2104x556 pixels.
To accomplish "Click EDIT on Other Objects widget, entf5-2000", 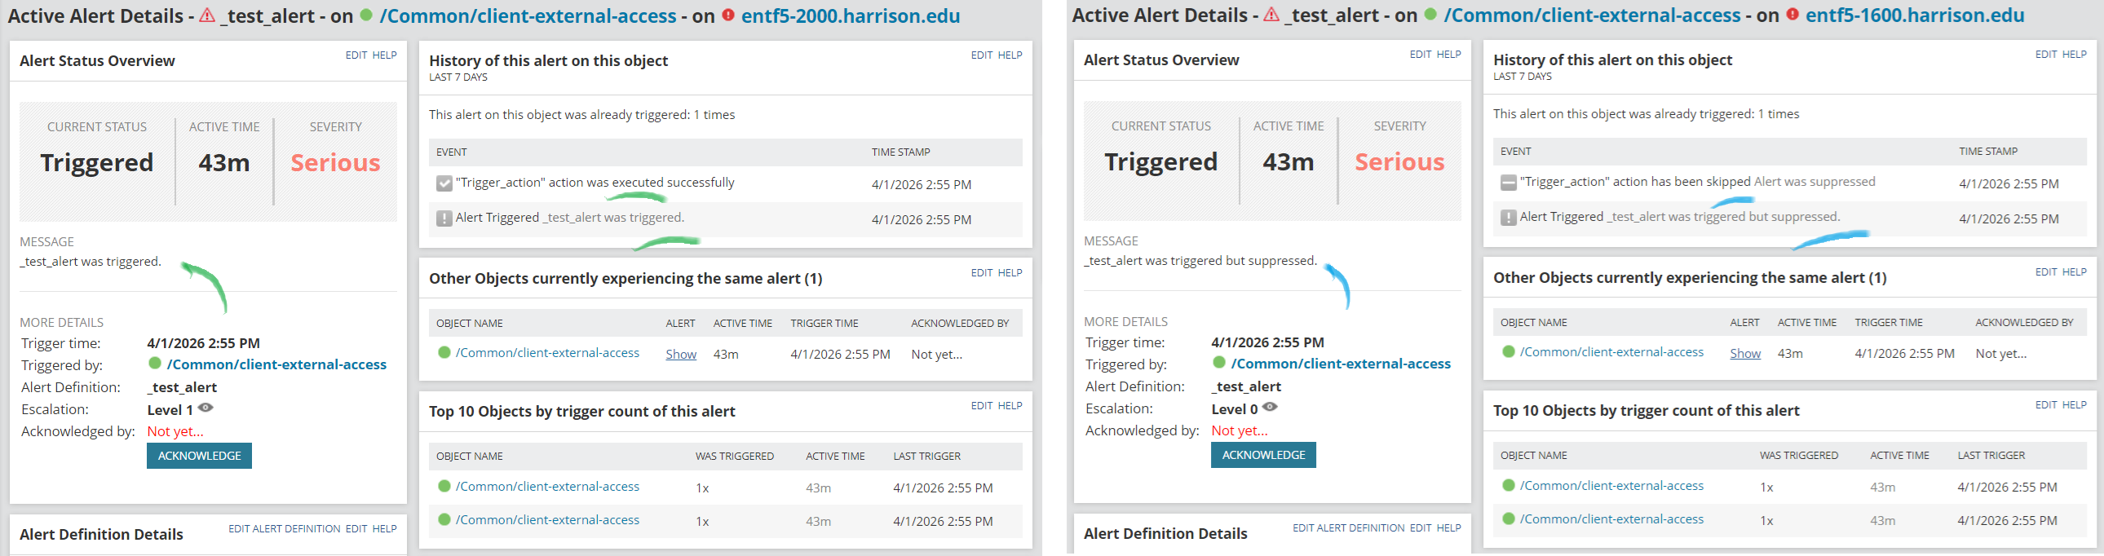I will pyautogui.click(x=982, y=272).
